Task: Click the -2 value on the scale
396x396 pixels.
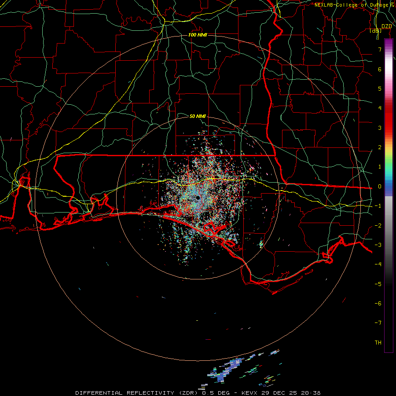Action: (378, 226)
